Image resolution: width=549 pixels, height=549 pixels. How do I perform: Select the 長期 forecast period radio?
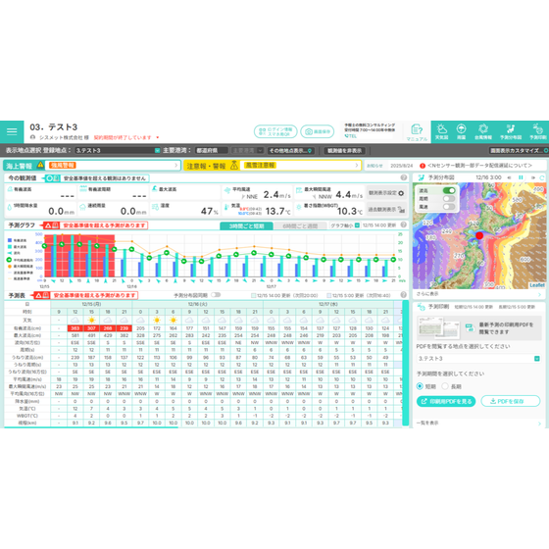pyautogui.click(x=445, y=386)
